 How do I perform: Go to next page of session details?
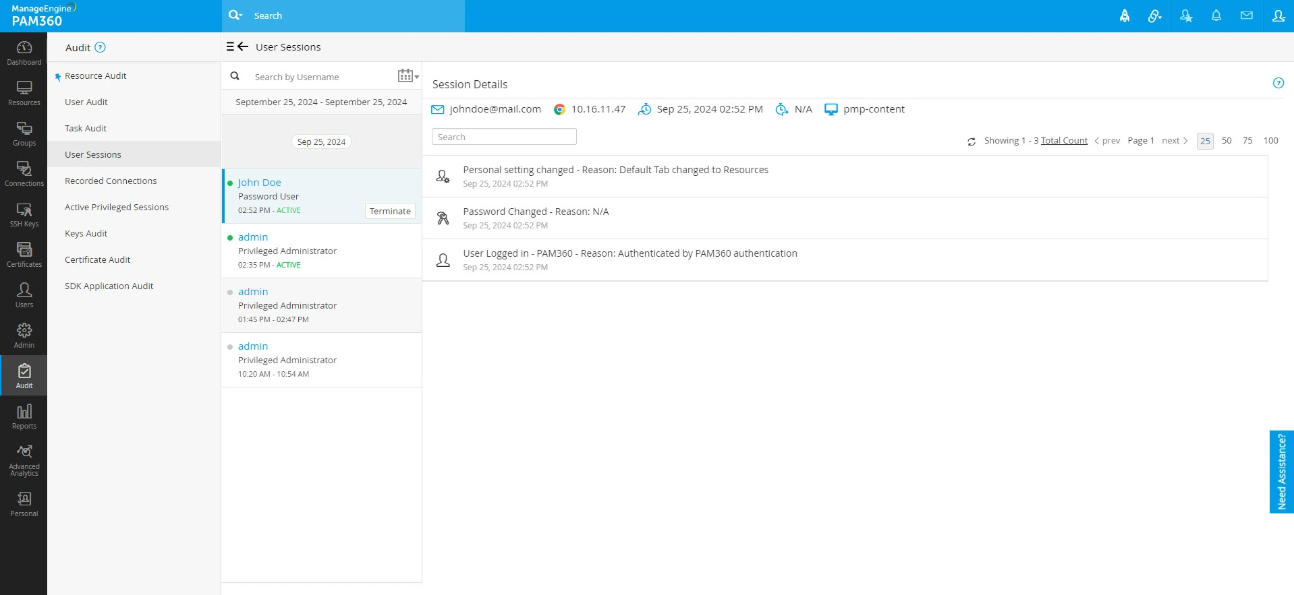[x=1174, y=141]
